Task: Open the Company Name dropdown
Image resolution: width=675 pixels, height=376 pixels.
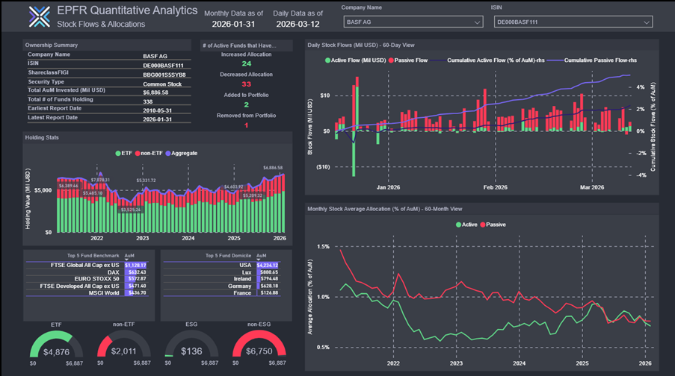Action: coord(411,22)
